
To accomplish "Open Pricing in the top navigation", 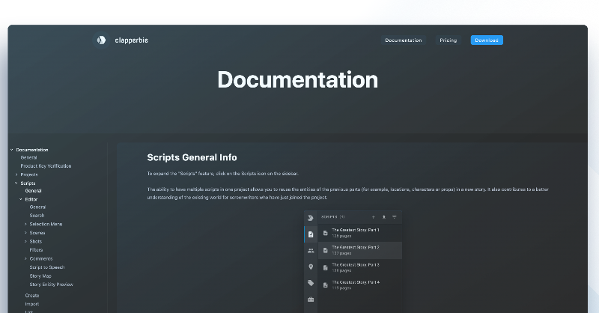I will (x=448, y=40).
